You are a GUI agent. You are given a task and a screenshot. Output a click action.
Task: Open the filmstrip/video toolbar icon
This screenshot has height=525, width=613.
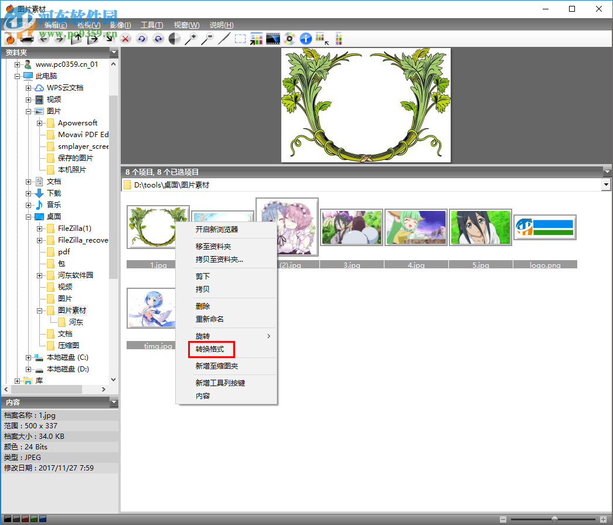[x=273, y=38]
